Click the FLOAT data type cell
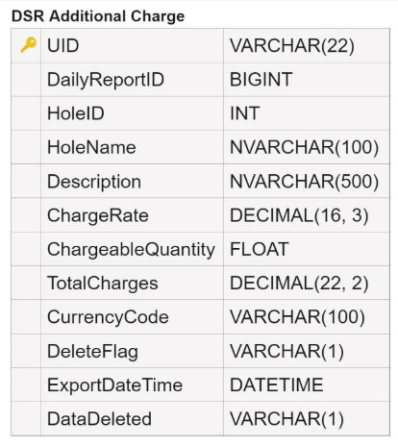This screenshot has width=398, height=447. tap(307, 249)
